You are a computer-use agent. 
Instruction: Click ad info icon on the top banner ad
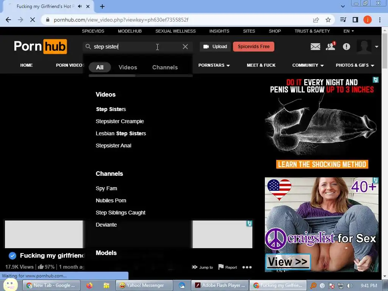[375, 80]
